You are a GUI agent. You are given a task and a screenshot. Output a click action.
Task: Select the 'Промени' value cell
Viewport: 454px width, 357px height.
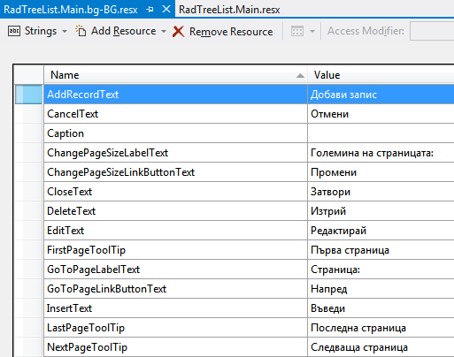(381, 172)
